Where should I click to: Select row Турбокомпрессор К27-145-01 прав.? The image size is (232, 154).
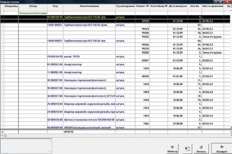(115, 25)
